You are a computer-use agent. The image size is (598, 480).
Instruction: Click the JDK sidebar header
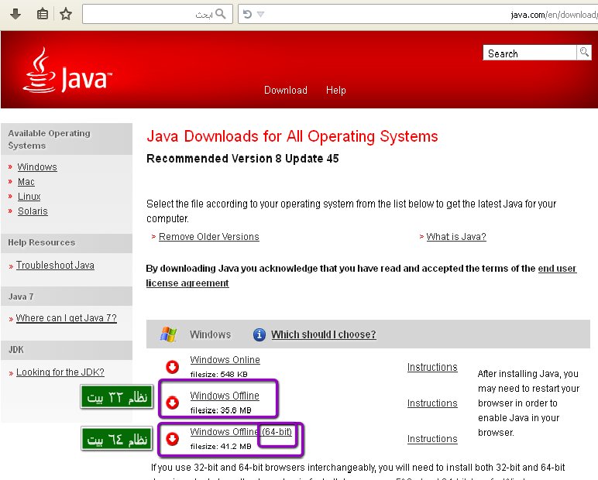coord(67,350)
